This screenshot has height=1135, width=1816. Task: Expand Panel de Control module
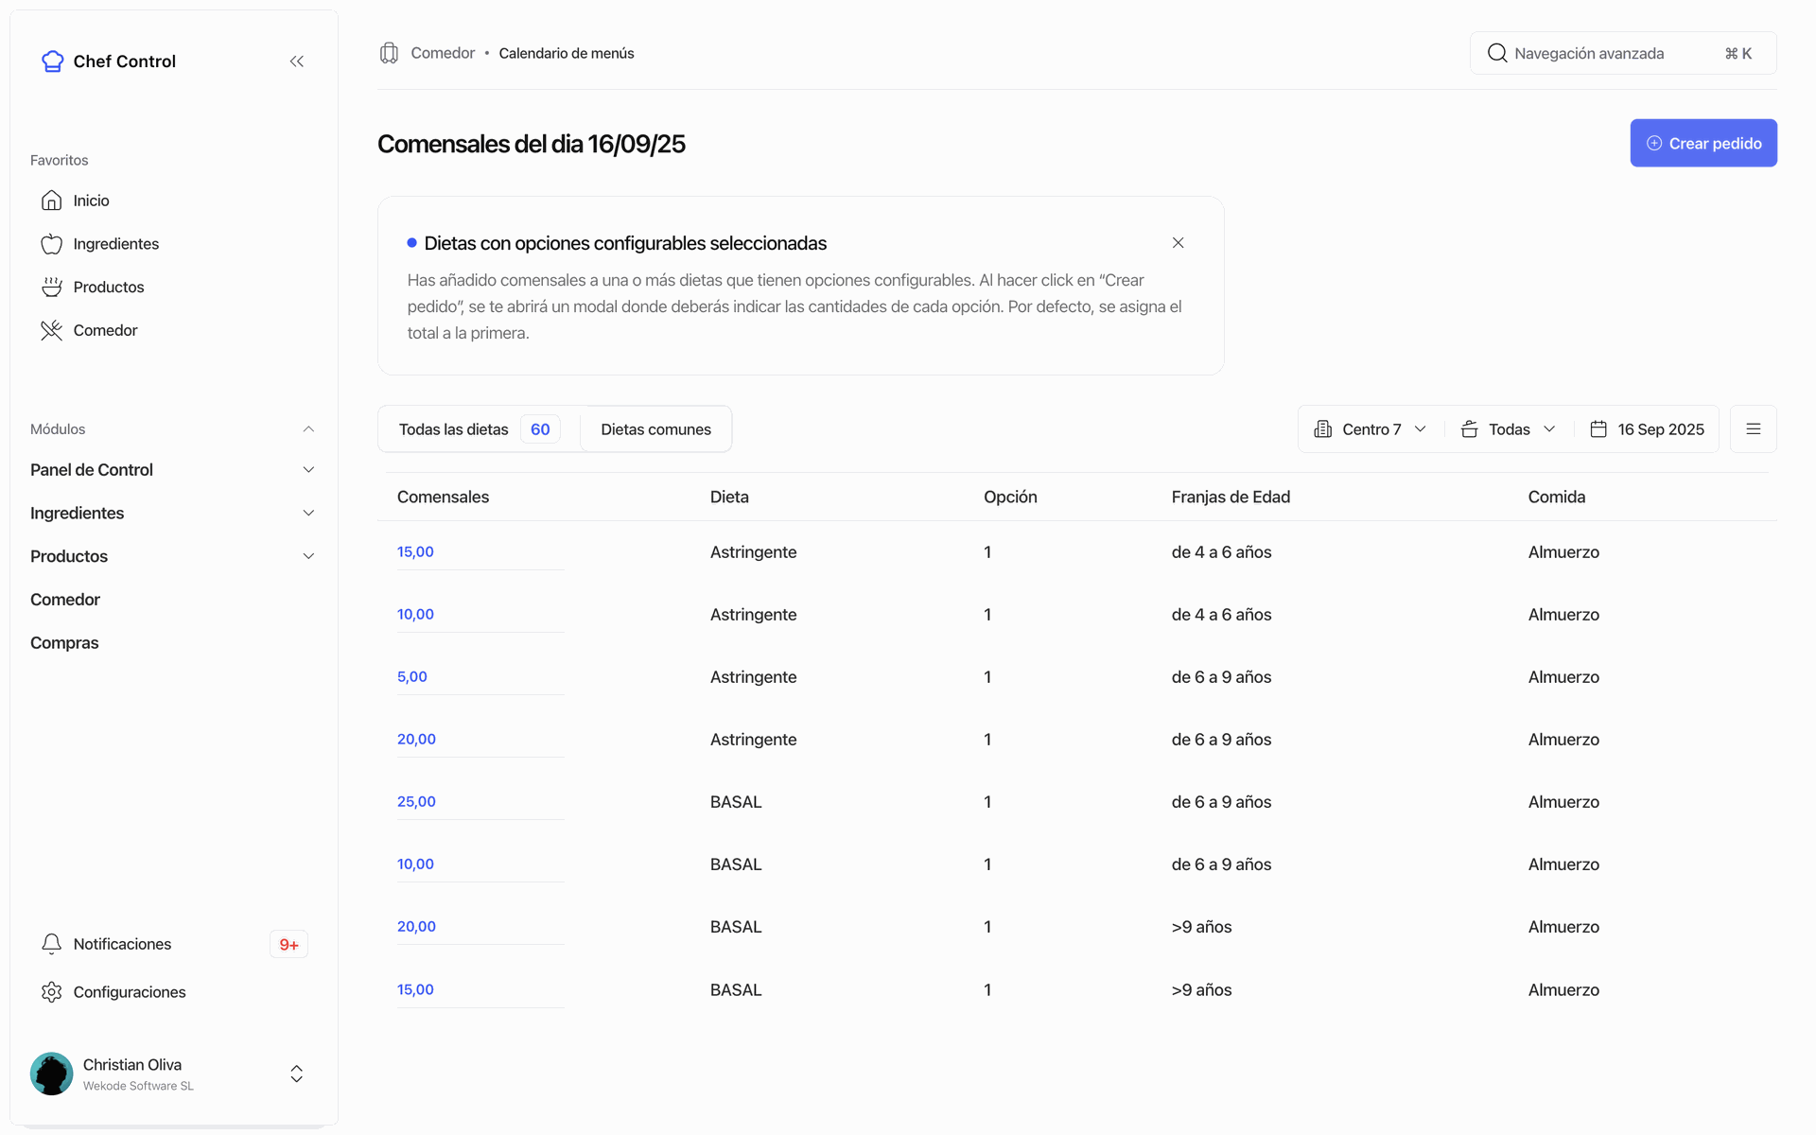(308, 470)
